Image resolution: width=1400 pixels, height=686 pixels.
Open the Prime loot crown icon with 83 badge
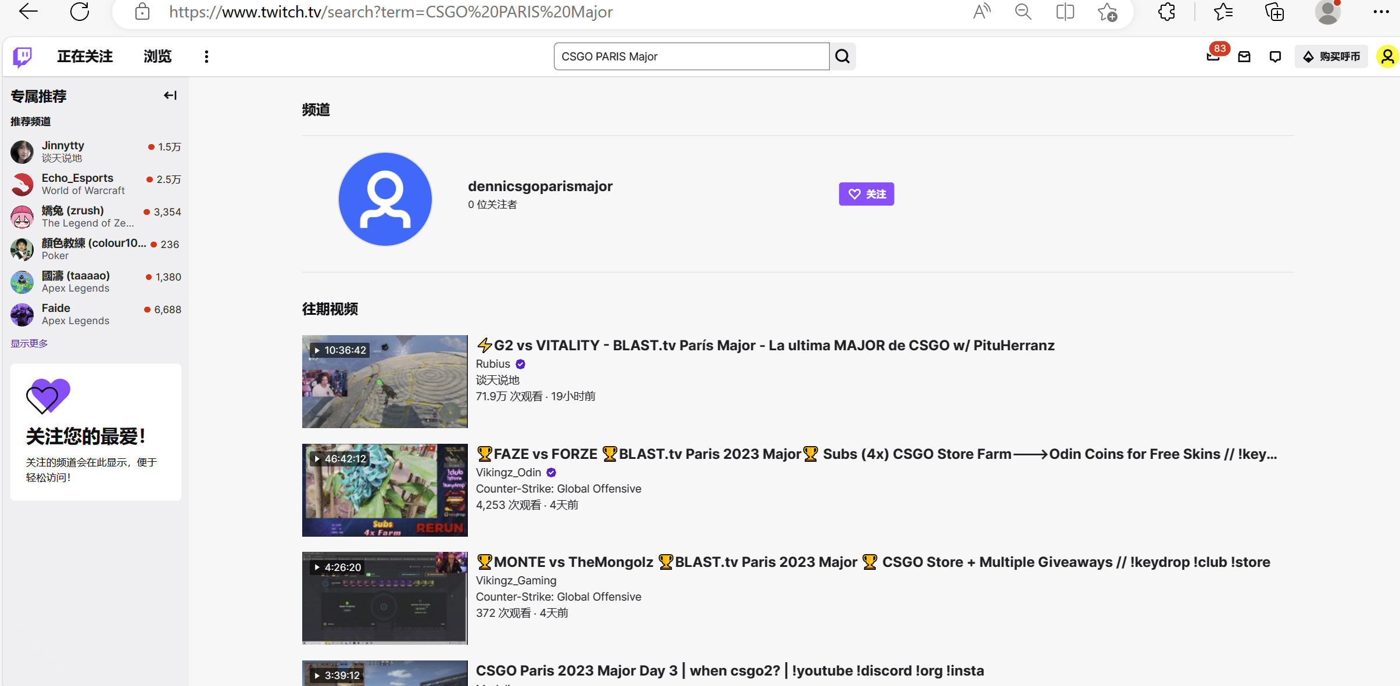pos(1213,56)
